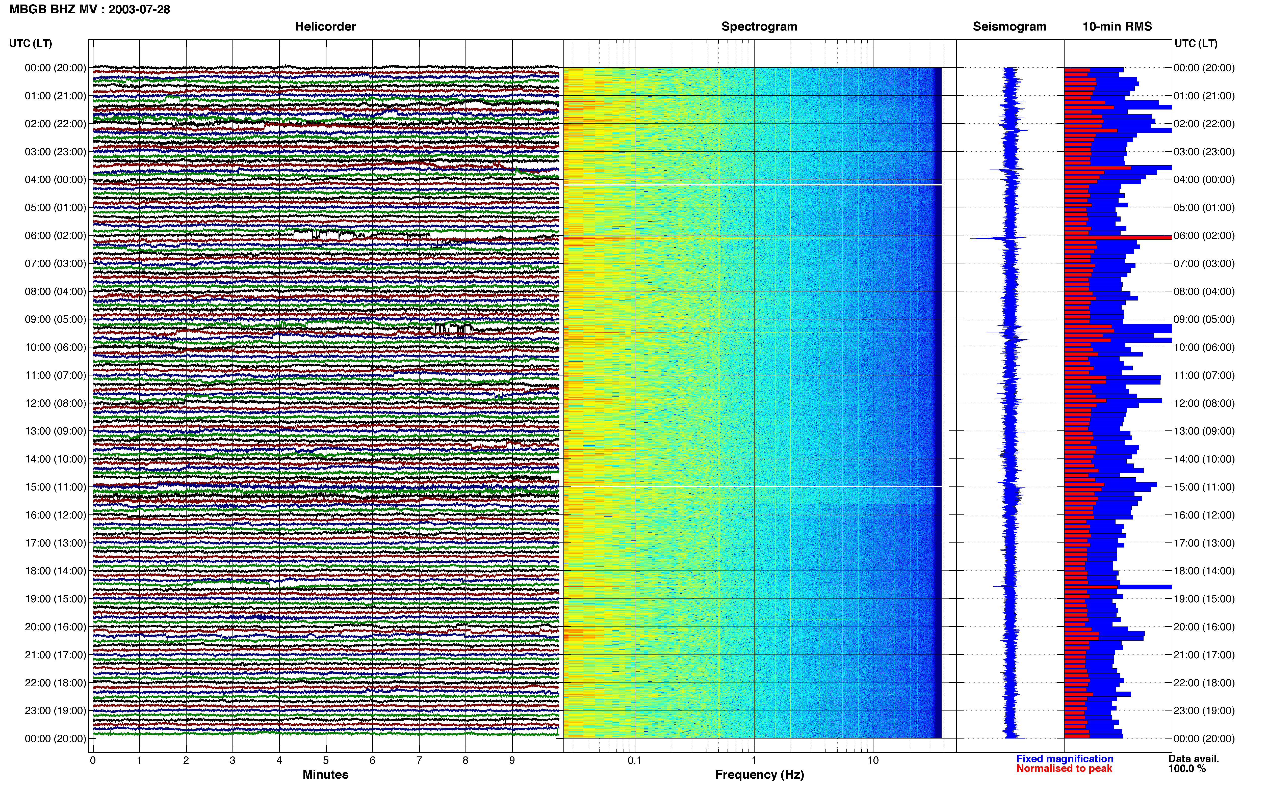Click the right time label '23:00 (19:00)'
This screenshot has width=1267, height=792.
[x=1204, y=710]
